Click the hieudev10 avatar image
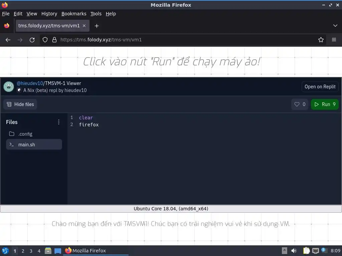The image size is (342, 256). (x=9, y=87)
